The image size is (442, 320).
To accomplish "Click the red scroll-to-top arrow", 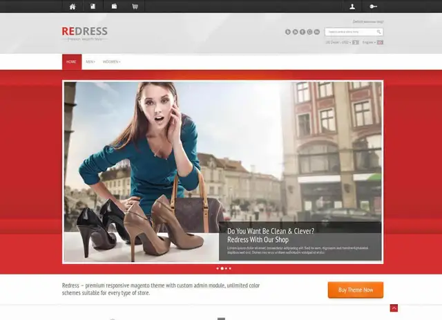I will tap(394, 308).
